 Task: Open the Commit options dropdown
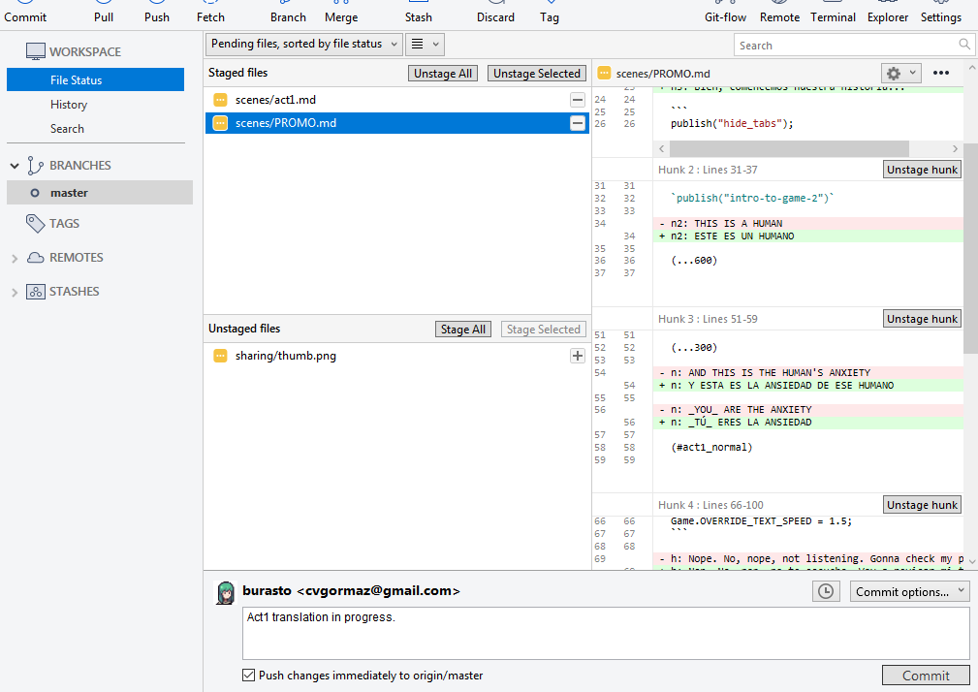click(909, 591)
